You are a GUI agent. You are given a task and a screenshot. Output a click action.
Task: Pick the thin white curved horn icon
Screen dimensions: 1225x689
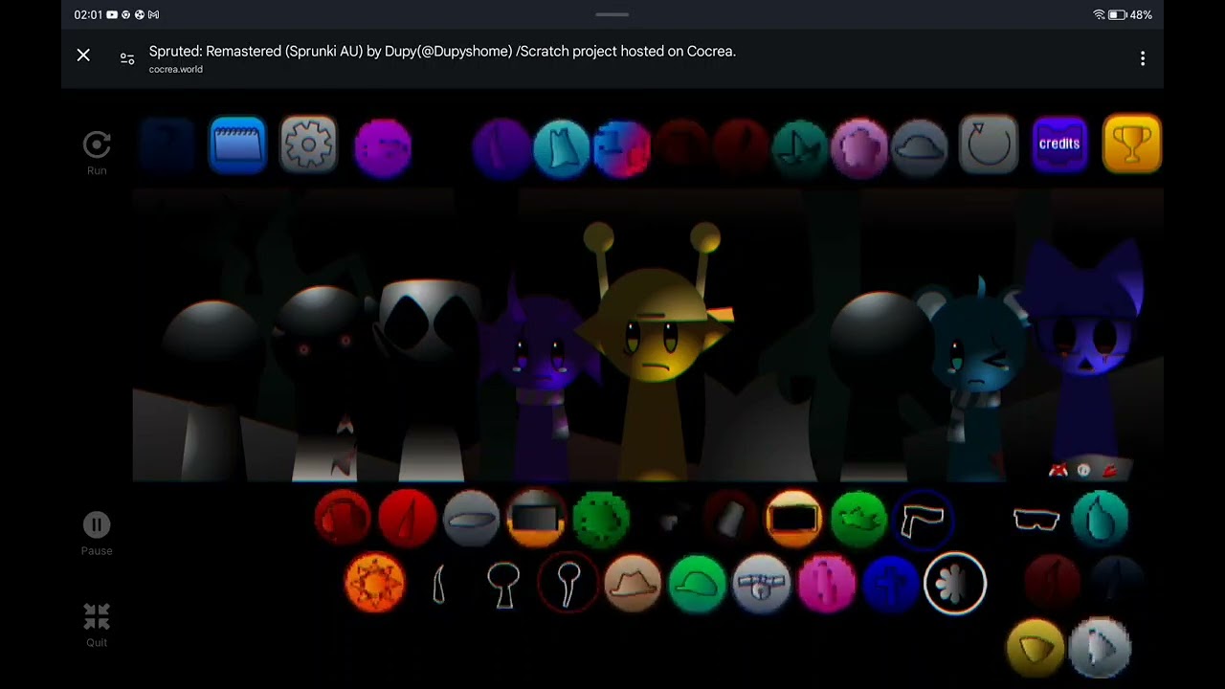click(x=438, y=584)
